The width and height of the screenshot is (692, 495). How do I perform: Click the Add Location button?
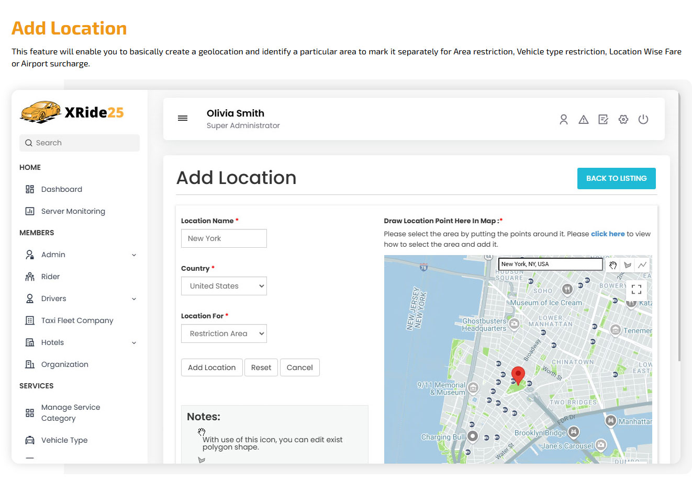(x=211, y=367)
